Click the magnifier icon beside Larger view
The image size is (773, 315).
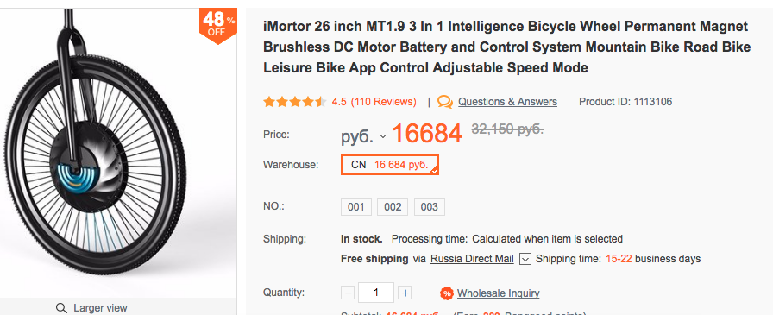[61, 308]
